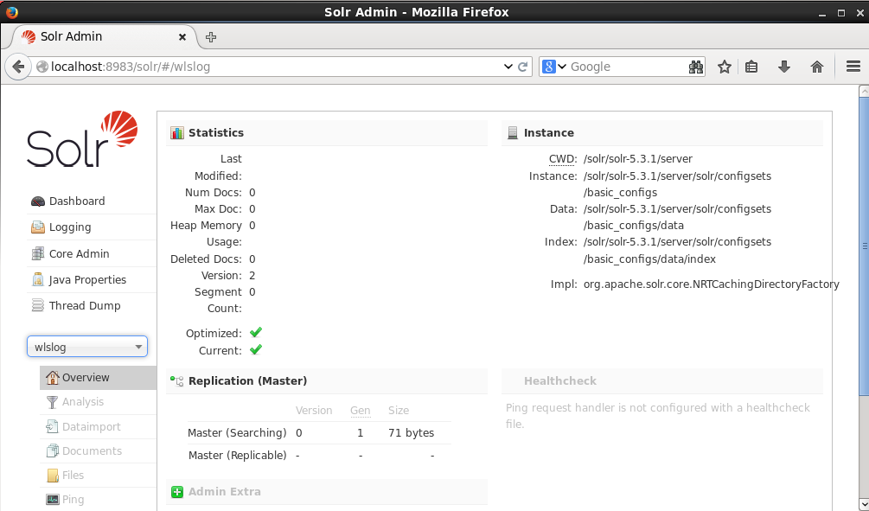Open the Ping entry
The image size is (869, 511).
(x=73, y=500)
